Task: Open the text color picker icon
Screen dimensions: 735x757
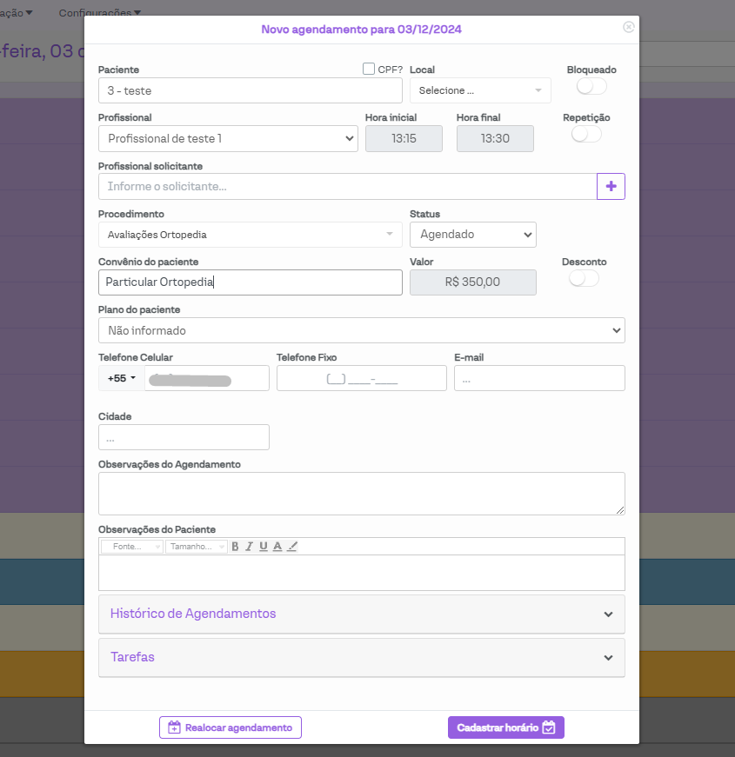Action: pos(277,547)
